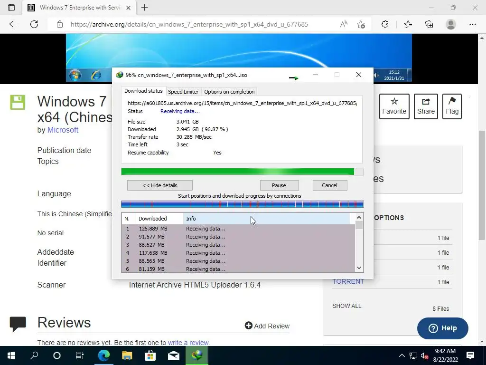Screen dimensions: 486x365
Task: Select connection row 125.889 MB
Action: click(x=238, y=229)
